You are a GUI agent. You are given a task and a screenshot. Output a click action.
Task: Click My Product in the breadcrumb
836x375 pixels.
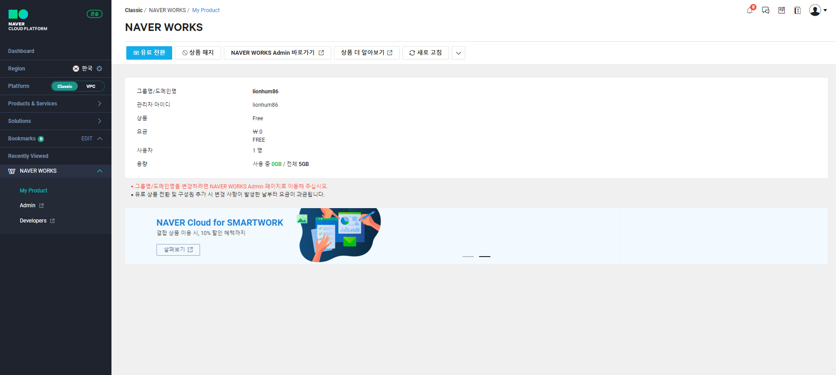[206, 10]
